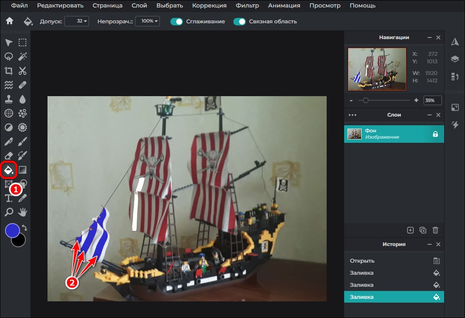Toggle the Сглаживание switch

pos(177,21)
